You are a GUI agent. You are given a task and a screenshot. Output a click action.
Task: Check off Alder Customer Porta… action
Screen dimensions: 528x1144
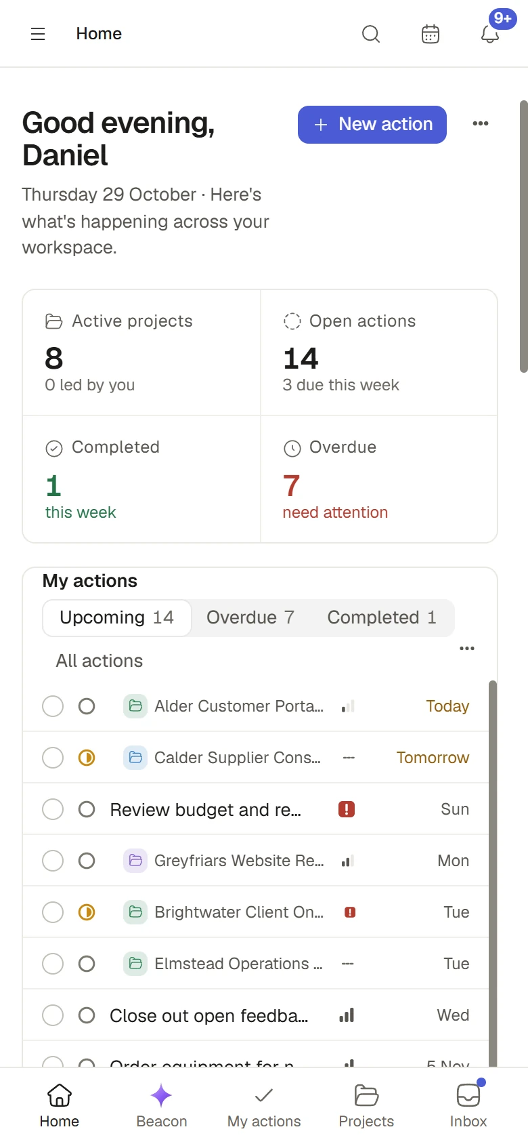[53, 706]
